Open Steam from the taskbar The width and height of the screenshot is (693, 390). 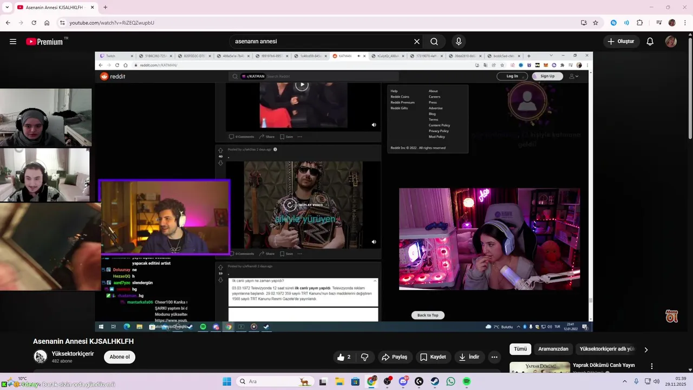click(435, 381)
